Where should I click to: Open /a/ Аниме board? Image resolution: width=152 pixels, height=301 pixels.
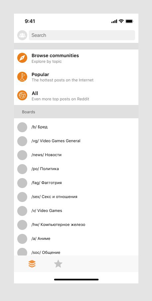coord(76,239)
